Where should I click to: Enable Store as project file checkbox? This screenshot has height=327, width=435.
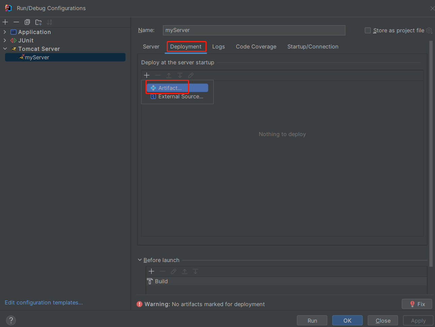(368, 30)
